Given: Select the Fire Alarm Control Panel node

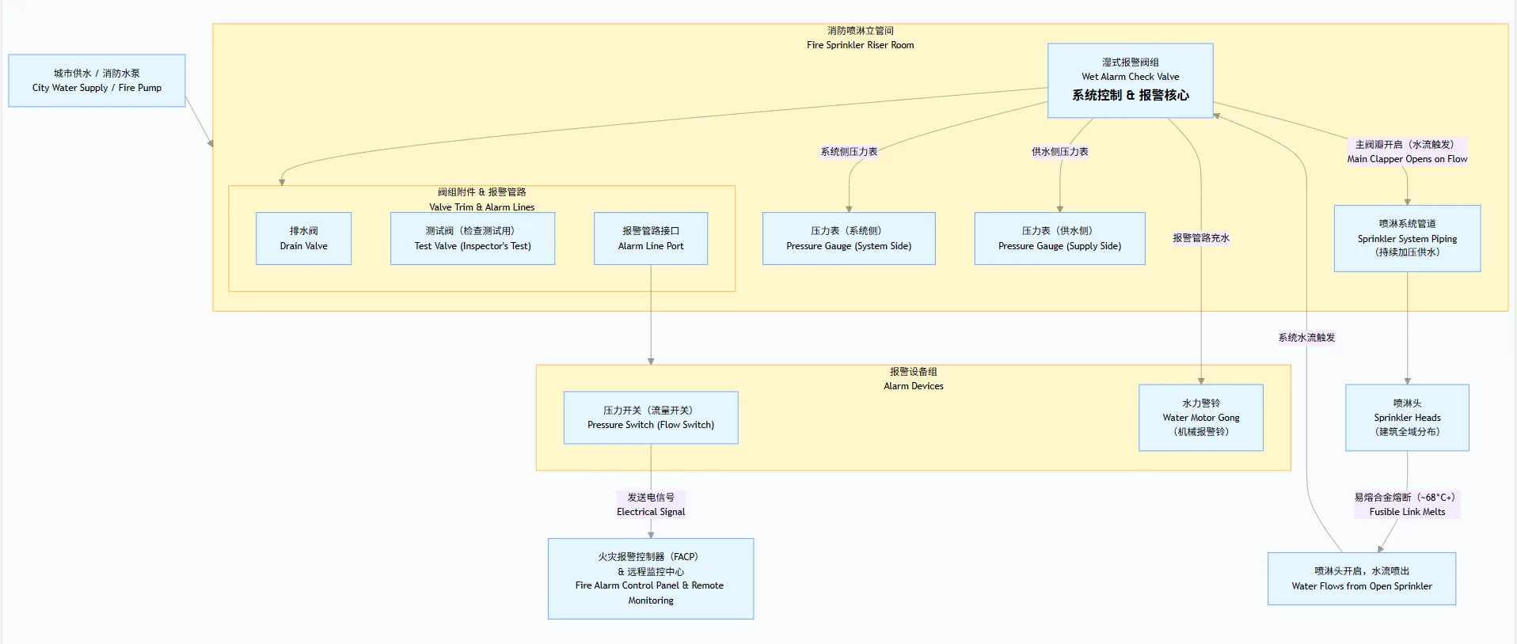Looking at the screenshot, I should (x=650, y=578).
